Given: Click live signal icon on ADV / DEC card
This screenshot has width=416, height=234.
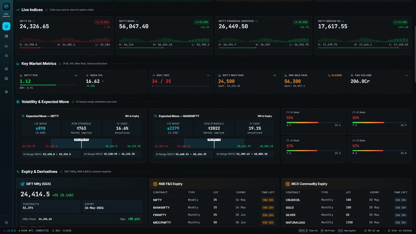Looking at the screenshot, I should coord(208,75).
